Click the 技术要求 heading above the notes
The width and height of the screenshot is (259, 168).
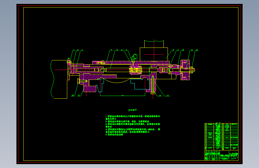click(132, 110)
